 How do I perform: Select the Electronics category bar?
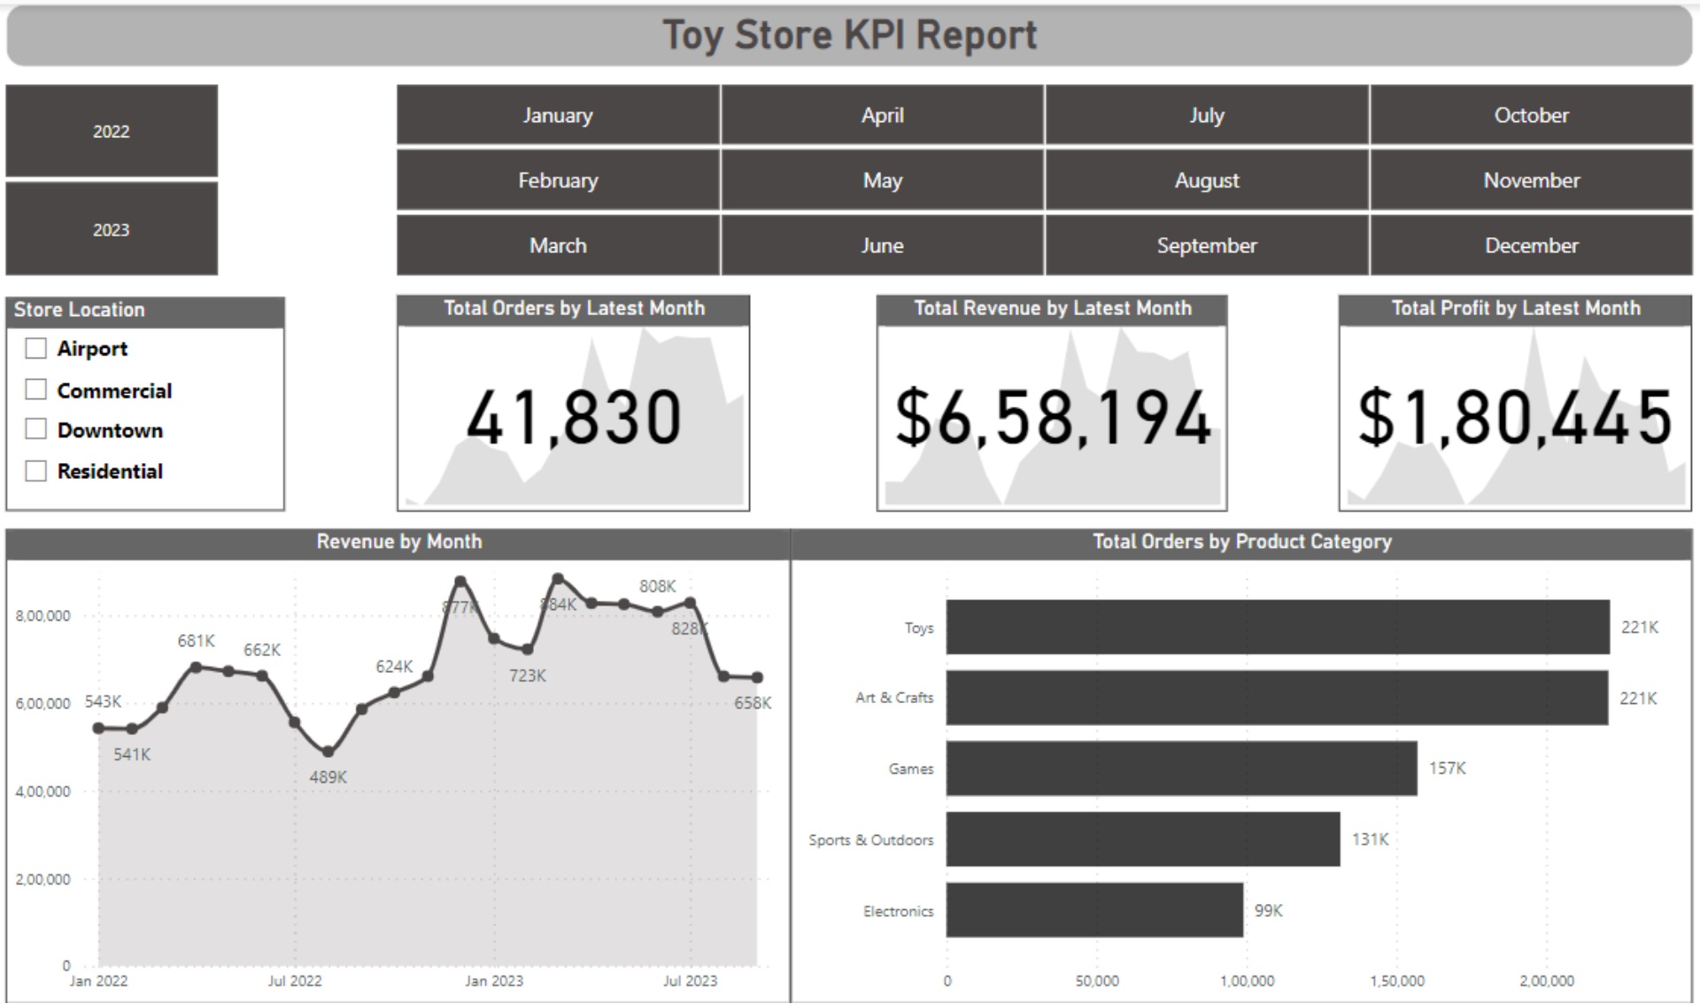click(1093, 910)
